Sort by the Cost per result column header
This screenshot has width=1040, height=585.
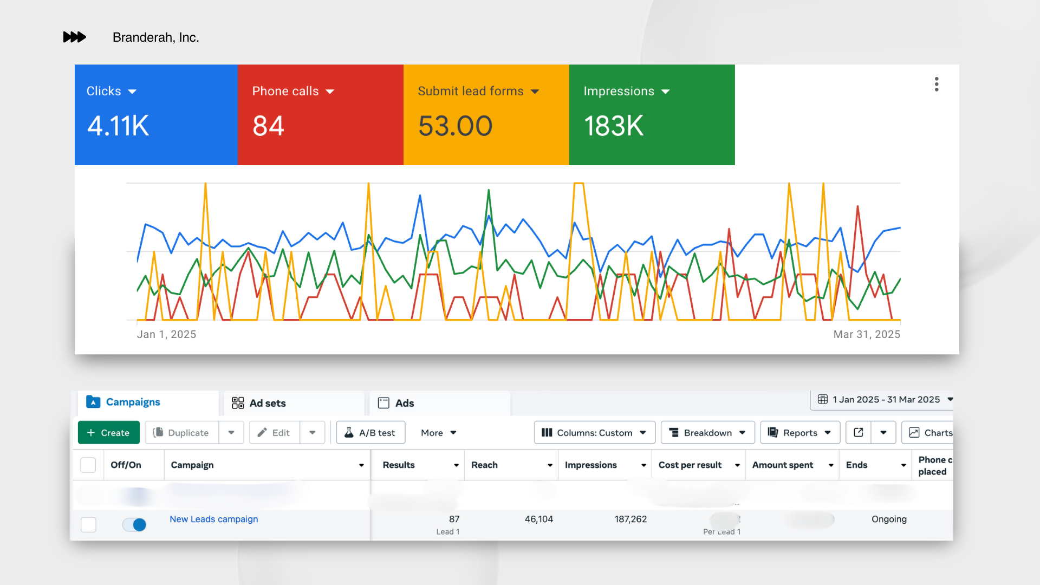(x=699, y=465)
